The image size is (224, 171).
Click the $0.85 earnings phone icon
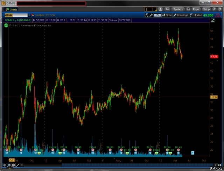(x=78, y=150)
